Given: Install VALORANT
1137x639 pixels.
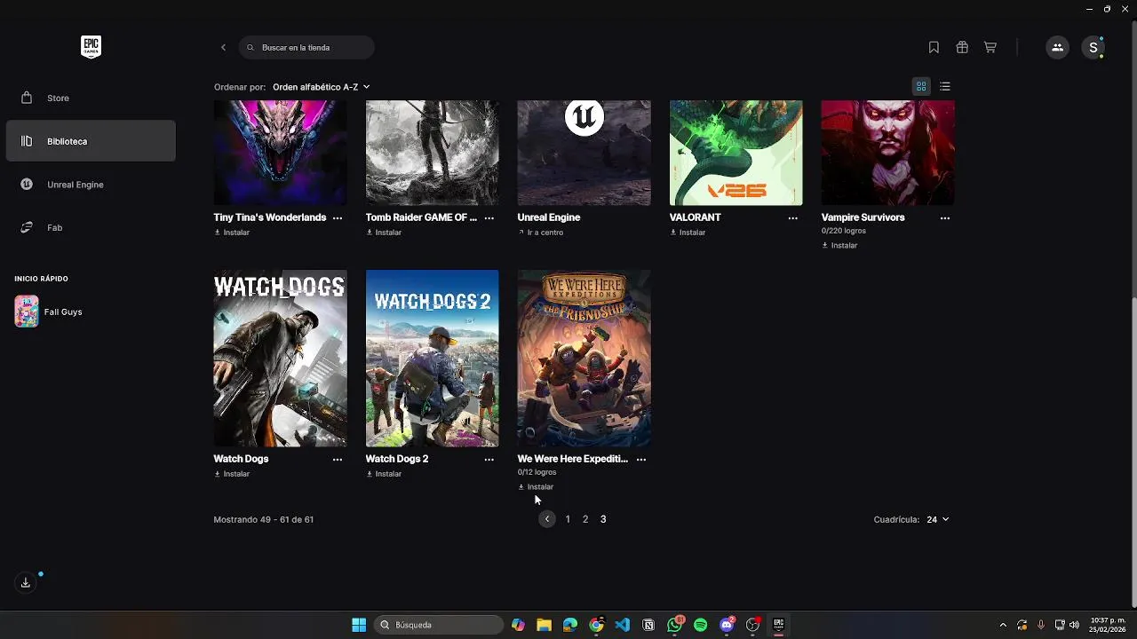Looking at the screenshot, I should pos(688,233).
